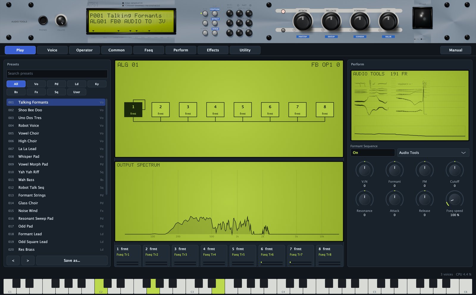Click the Cutoff knob in Perform panel
Viewport: 476px width, 295px height.
tap(455, 170)
